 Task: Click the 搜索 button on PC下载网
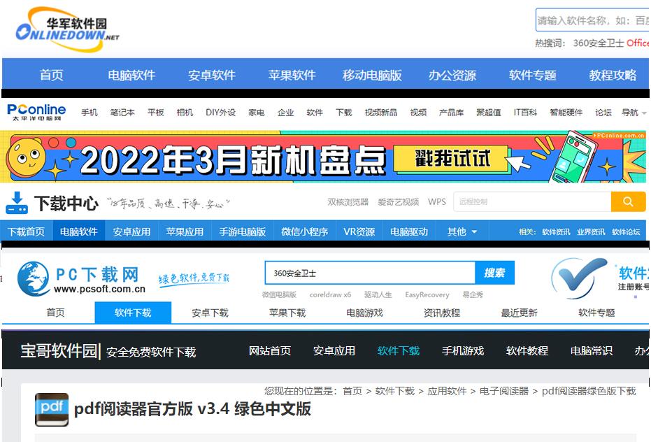pos(494,273)
